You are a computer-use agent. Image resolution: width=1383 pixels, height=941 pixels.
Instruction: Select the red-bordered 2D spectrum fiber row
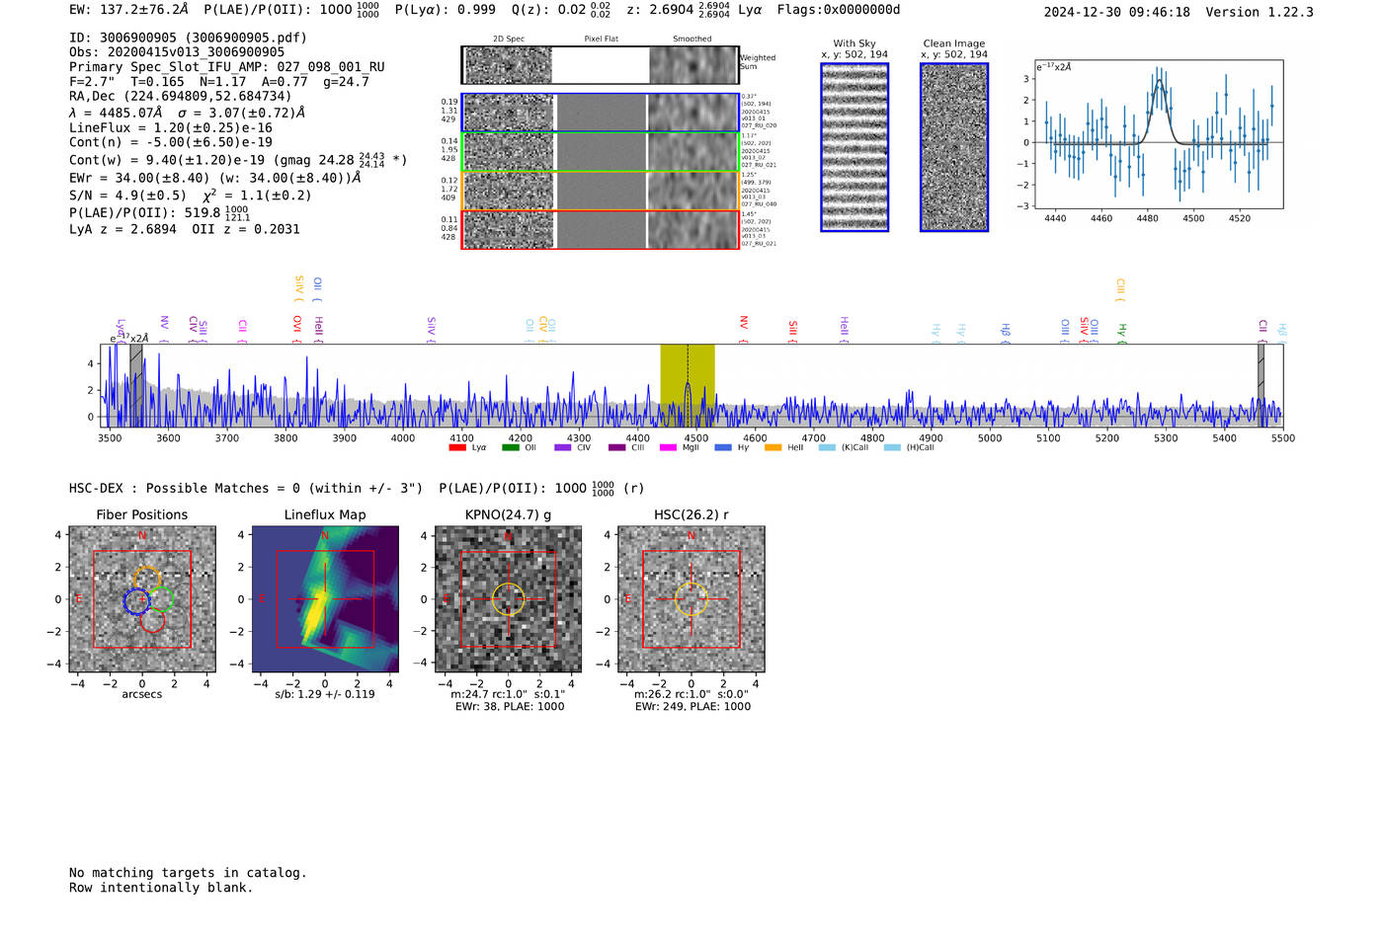point(600,229)
